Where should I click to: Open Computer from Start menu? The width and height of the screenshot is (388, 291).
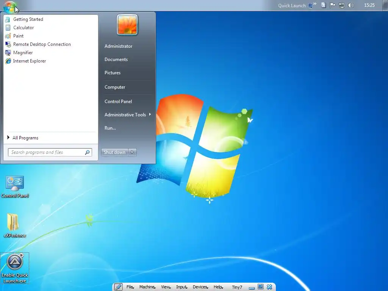pyautogui.click(x=115, y=87)
